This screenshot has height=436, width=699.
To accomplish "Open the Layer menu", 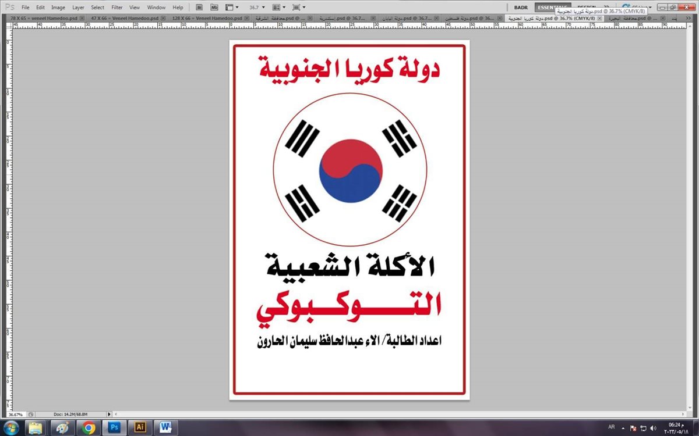I will click(78, 8).
